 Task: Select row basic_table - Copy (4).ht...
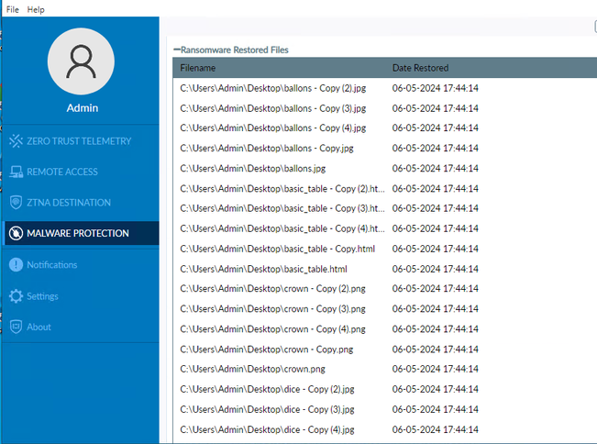click(384, 228)
